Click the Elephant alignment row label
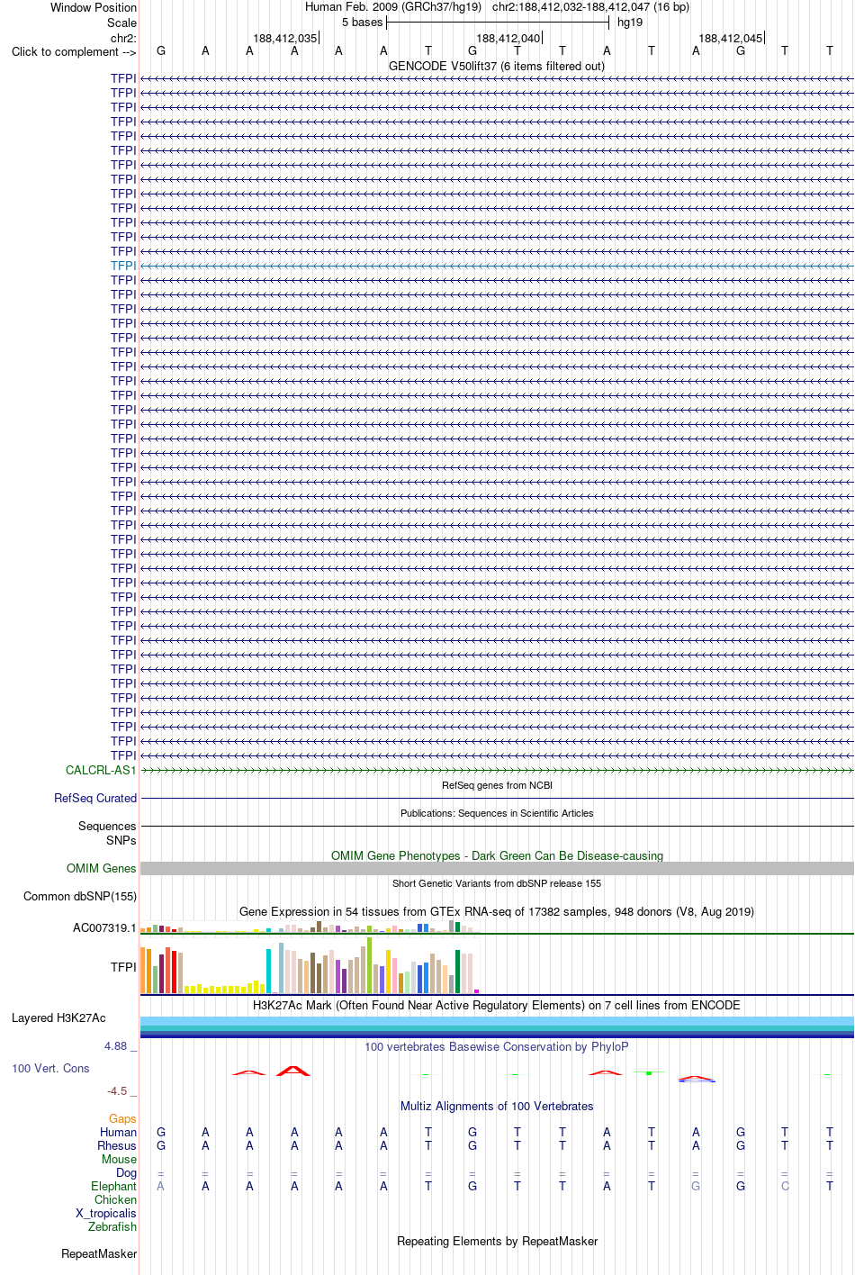Viewport: 855px width, 1275px height. click(x=113, y=1186)
